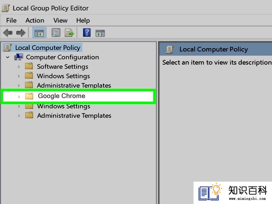Click the Export List toolbar icon
Screen dimensions: 272x204
point(69,33)
